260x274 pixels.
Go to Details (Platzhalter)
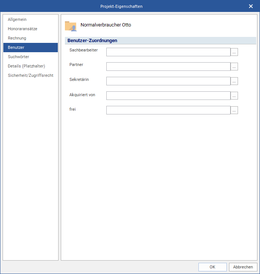point(31,66)
